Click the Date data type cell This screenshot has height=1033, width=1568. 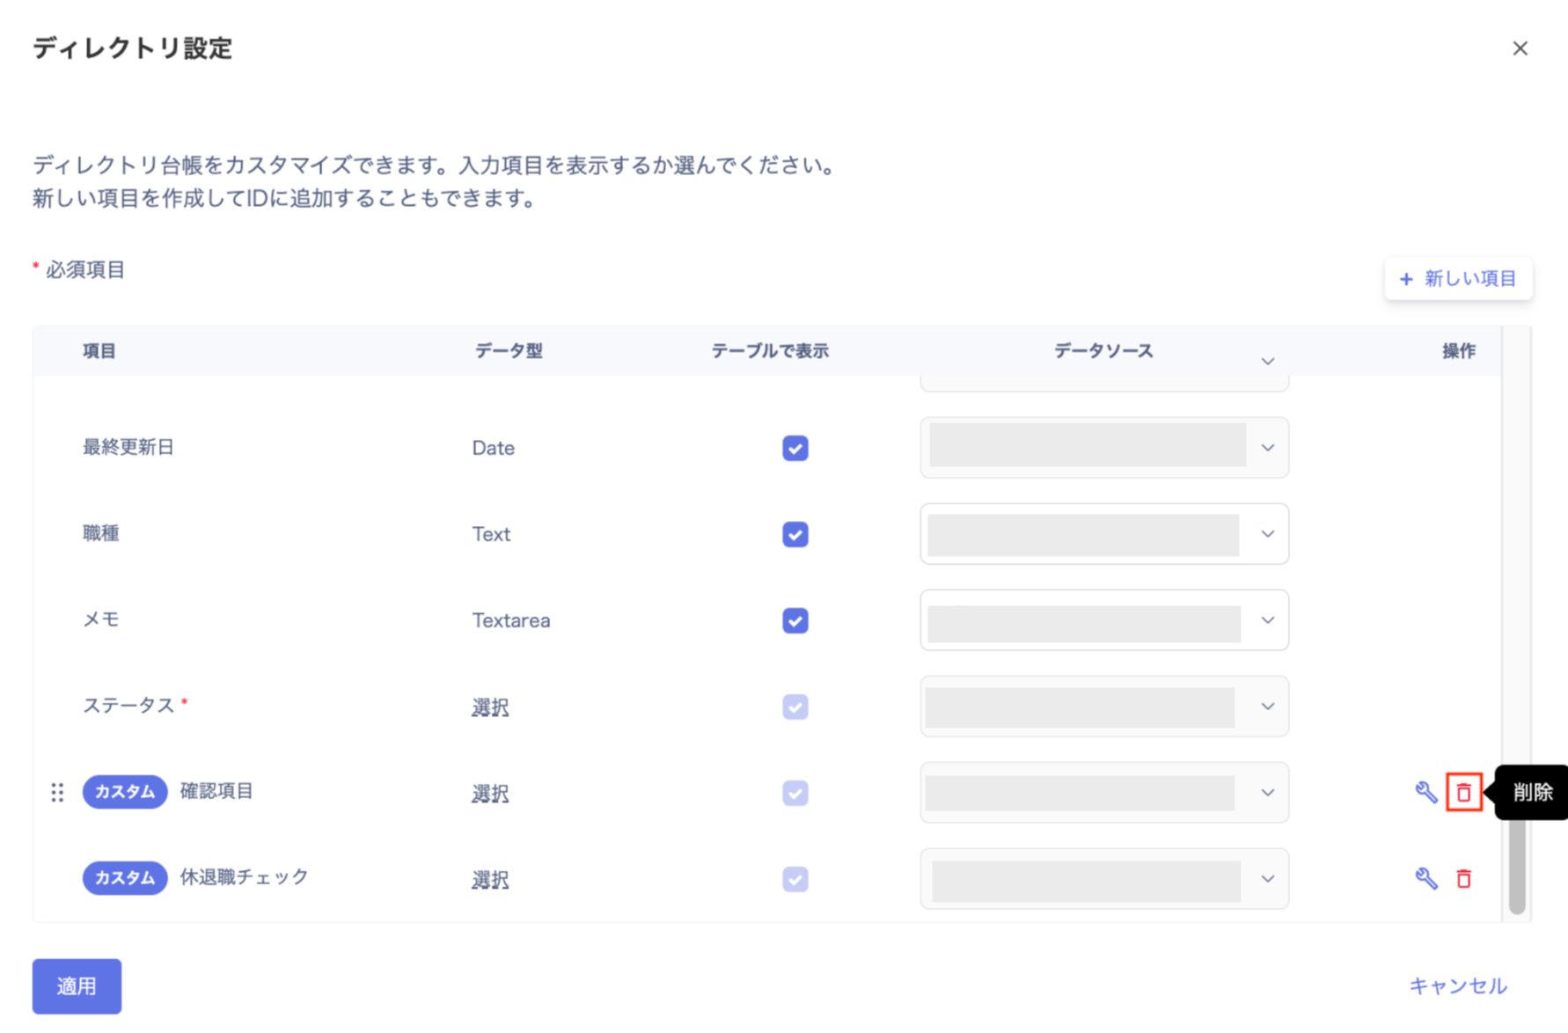(494, 448)
